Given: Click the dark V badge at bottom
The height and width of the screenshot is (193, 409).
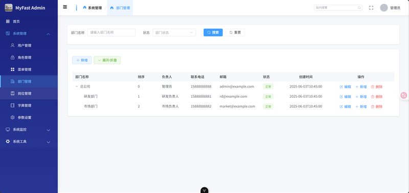Looking at the screenshot, I should tap(204, 190).
